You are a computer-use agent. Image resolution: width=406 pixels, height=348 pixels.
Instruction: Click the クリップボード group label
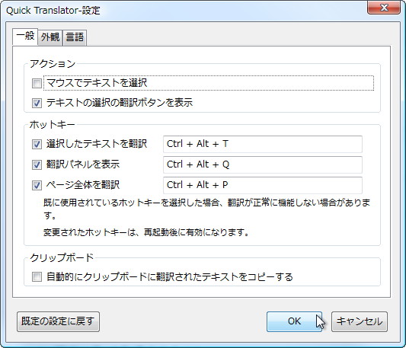62,257
